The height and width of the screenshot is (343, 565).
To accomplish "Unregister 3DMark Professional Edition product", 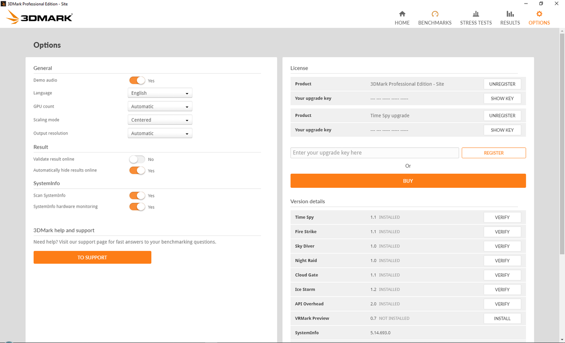I will (502, 84).
